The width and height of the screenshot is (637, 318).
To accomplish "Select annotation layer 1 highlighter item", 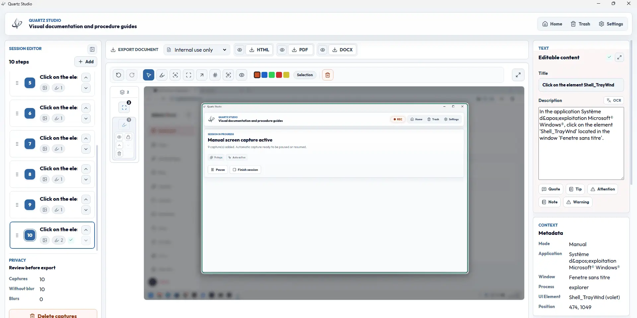I will [x=124, y=125].
